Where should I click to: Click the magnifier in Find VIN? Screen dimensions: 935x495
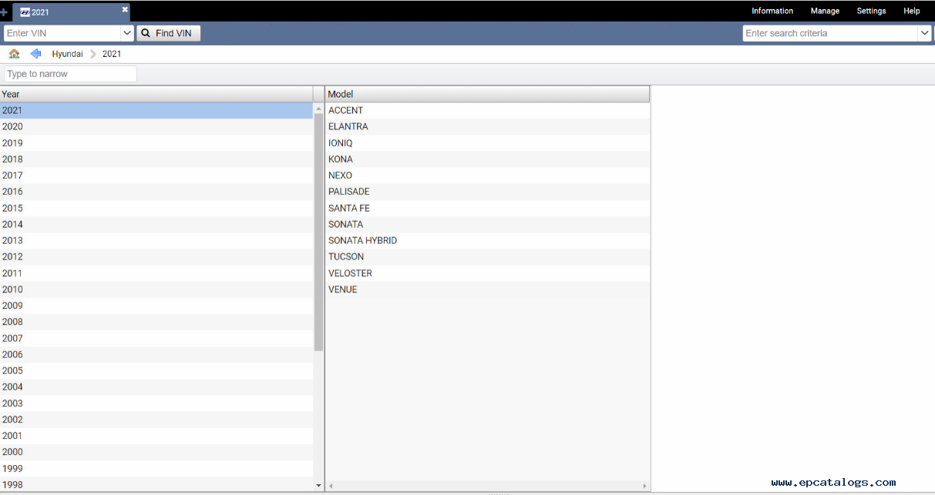click(145, 33)
